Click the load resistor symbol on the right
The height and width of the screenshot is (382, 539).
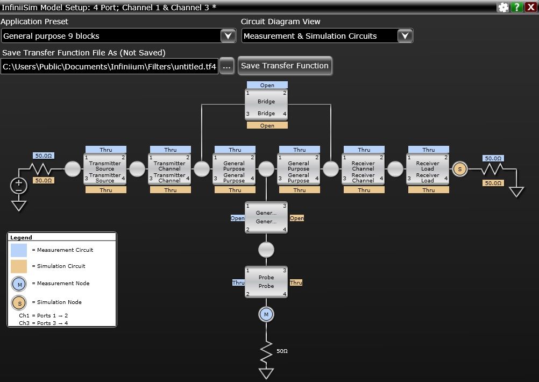[492, 169]
